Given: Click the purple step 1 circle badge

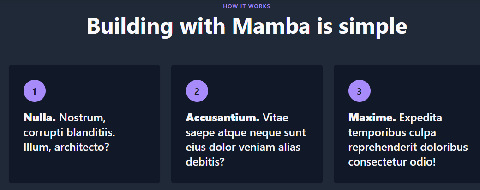Looking at the screenshot, I should click(x=35, y=91).
